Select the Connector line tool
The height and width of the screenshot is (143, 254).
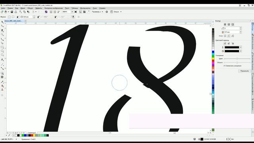[x=2, y=68]
